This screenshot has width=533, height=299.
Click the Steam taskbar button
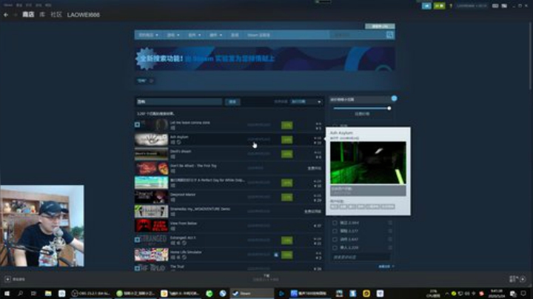pyautogui.click(x=252, y=293)
